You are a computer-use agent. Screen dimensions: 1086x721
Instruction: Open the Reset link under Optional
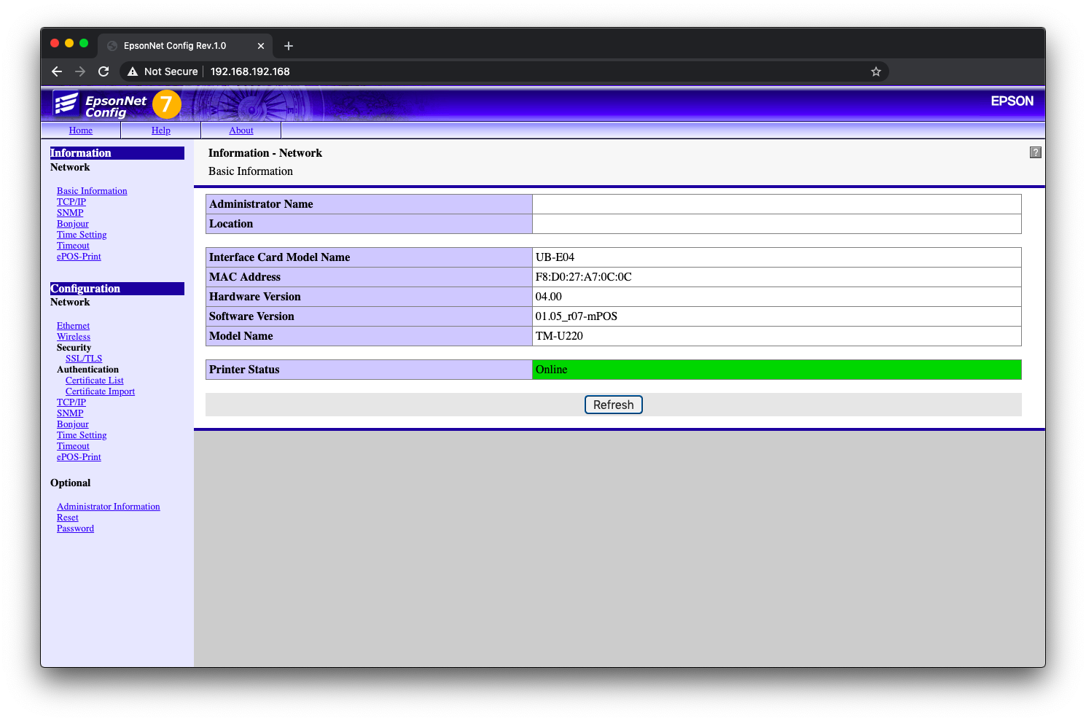(x=68, y=518)
